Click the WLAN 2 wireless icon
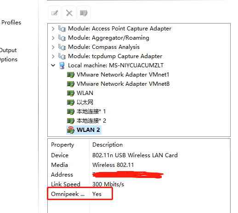Screen dimensions: 238x213 [x=71, y=130]
